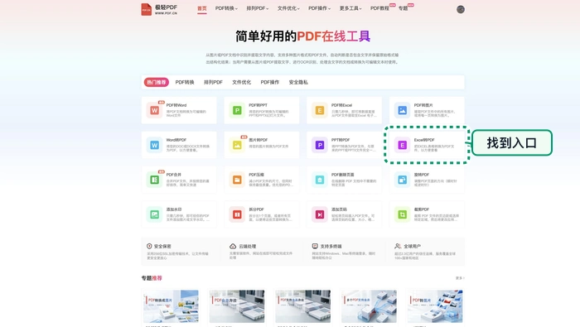
Task: Select the 热门推荐 category tab
Action: point(157,82)
